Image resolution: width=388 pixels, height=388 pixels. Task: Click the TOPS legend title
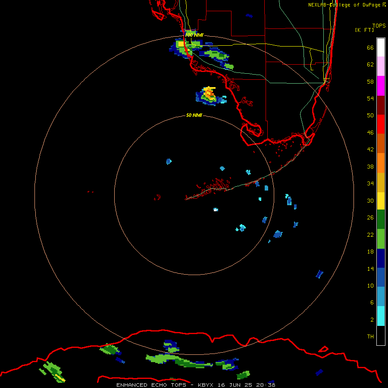point(379,25)
